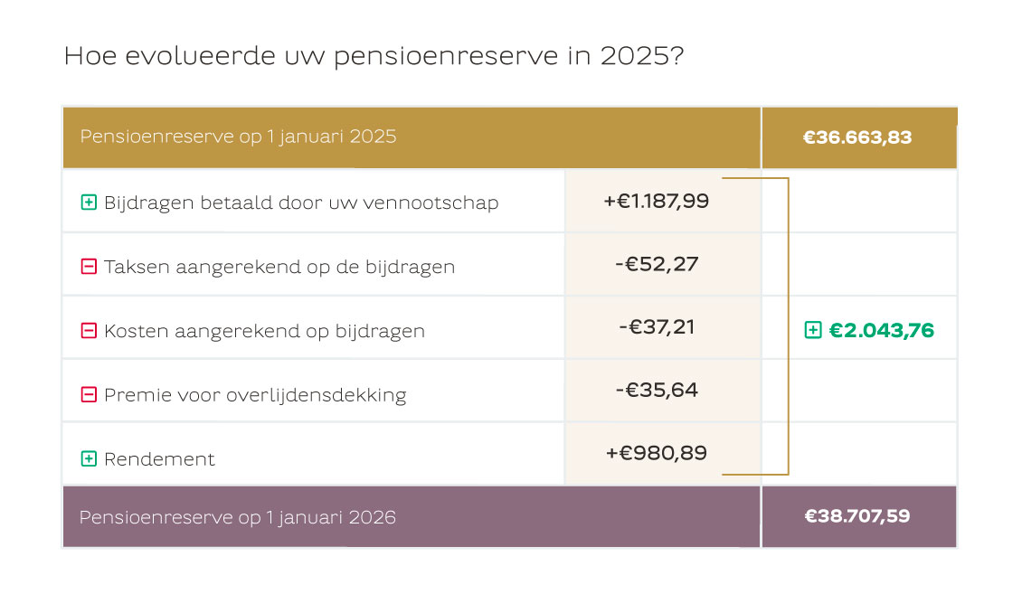
Task: Select the Pensioenreserve op 1 januari 2026 footer
Action: tap(237, 517)
